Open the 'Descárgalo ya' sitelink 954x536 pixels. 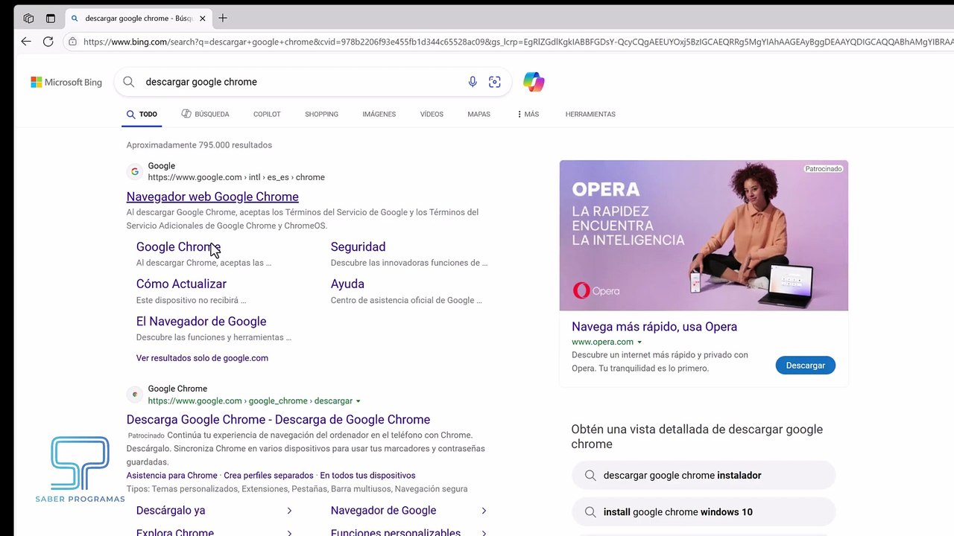point(171,510)
